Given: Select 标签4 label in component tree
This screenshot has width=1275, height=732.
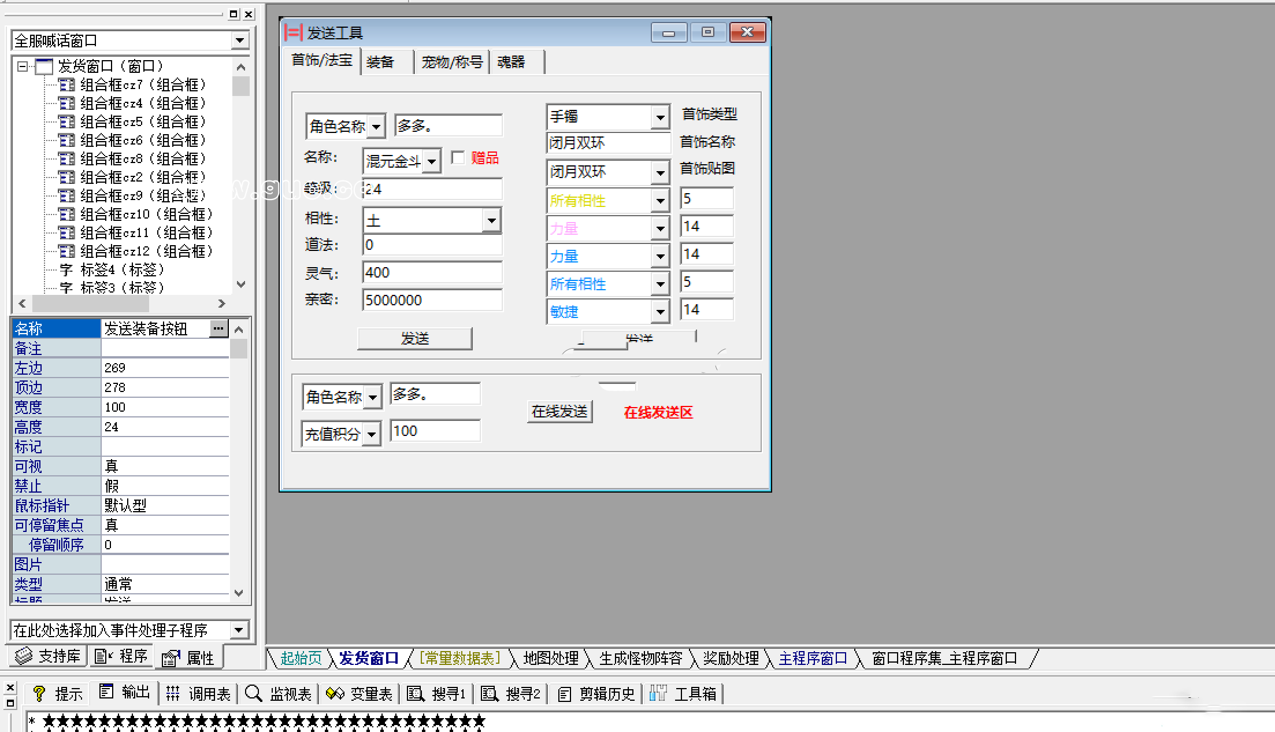Looking at the screenshot, I should [x=113, y=270].
